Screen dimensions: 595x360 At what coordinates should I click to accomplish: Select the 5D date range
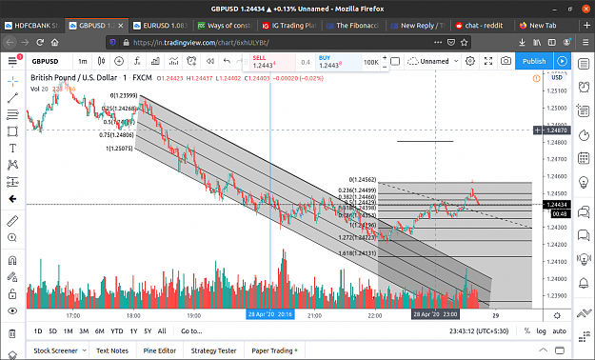click(52, 331)
